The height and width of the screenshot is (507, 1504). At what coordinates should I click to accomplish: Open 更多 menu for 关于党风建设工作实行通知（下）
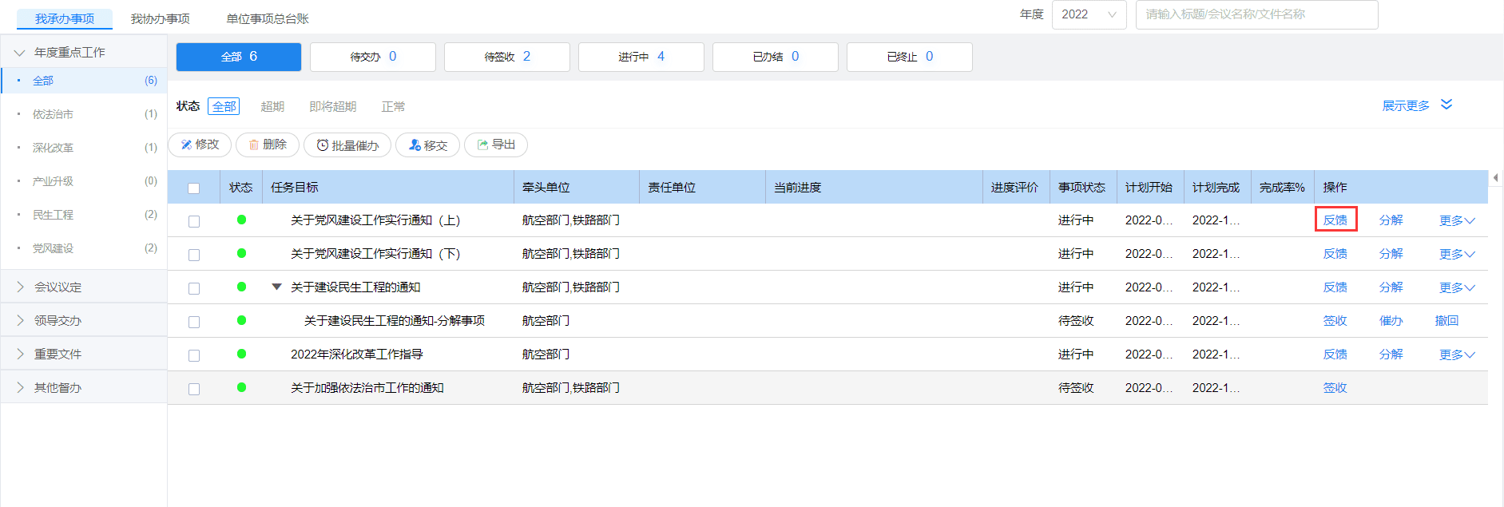tap(1457, 254)
